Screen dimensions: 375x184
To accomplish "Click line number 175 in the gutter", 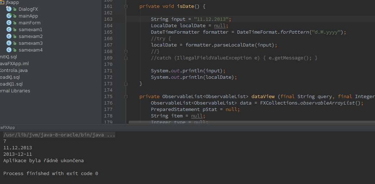I will [108, 97].
